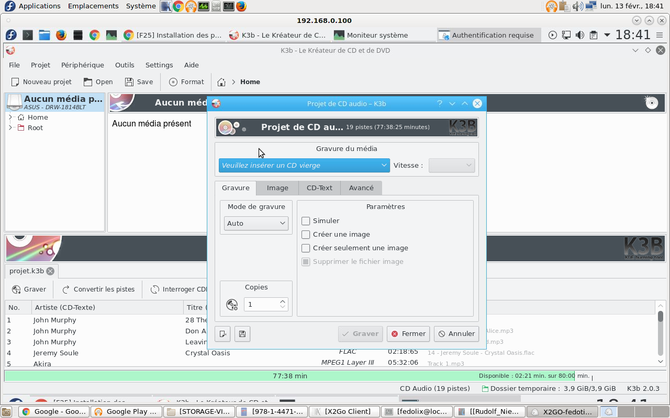Launch Chrome from the inner panel launcher
670x418 pixels.
tap(95, 35)
